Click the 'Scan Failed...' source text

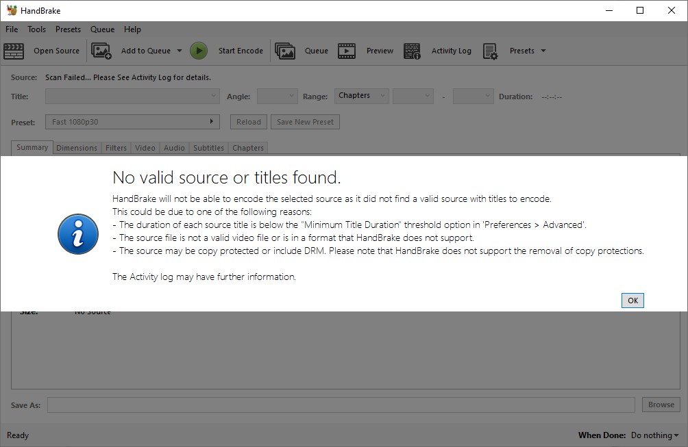point(128,77)
